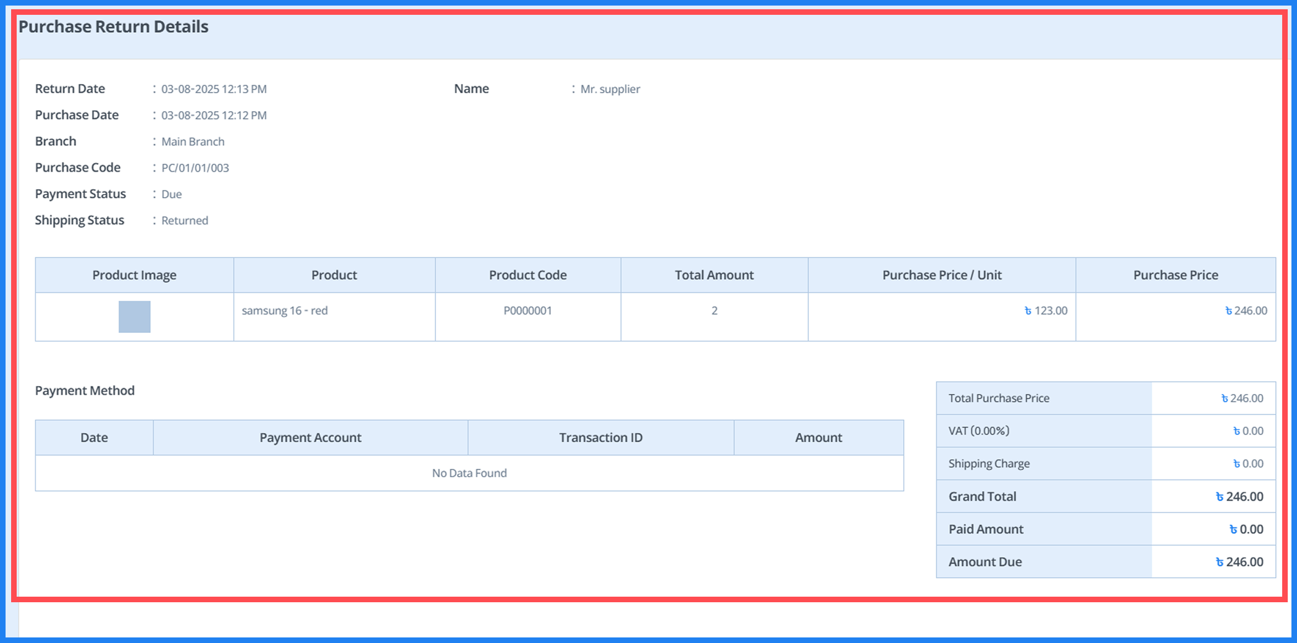Screen dimensions: 1297x643
Task: Click the VAT (0.00%) summary label
Action: click(979, 431)
